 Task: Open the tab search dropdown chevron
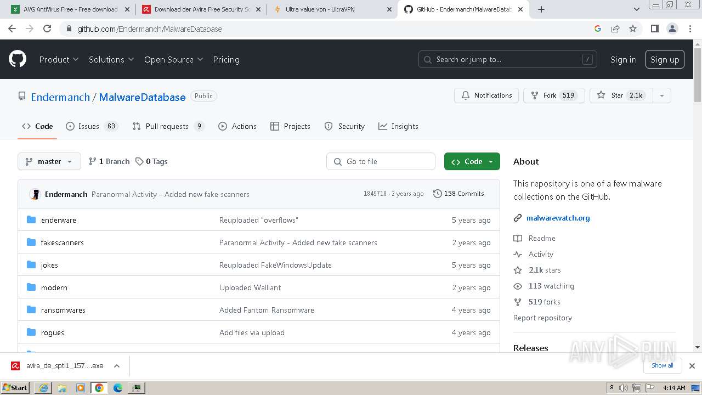(x=637, y=9)
